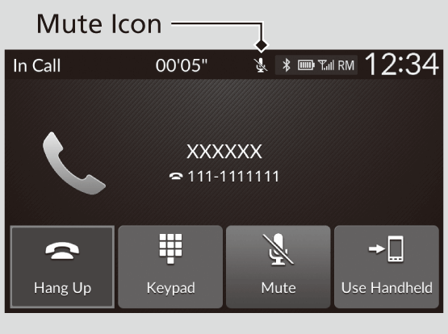Tap the Hang Up button
Image resolution: width=448 pixels, height=334 pixels.
tap(62, 267)
